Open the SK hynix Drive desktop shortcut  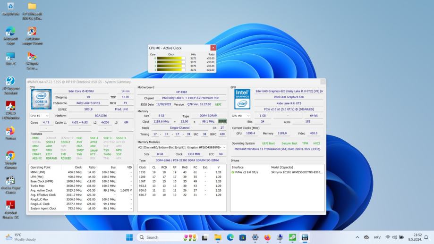[32, 57]
